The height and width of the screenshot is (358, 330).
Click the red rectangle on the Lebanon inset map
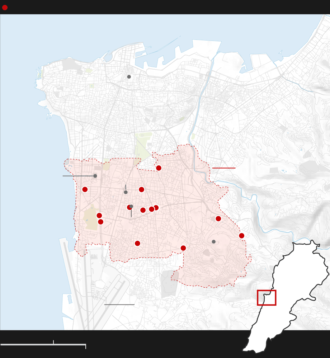[267, 298]
